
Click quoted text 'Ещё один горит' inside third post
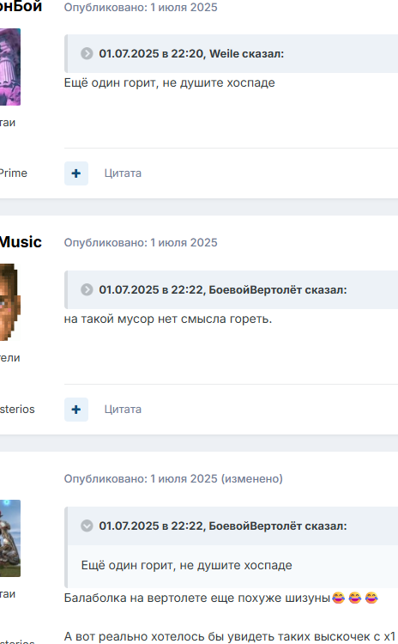pyautogui.click(x=186, y=566)
